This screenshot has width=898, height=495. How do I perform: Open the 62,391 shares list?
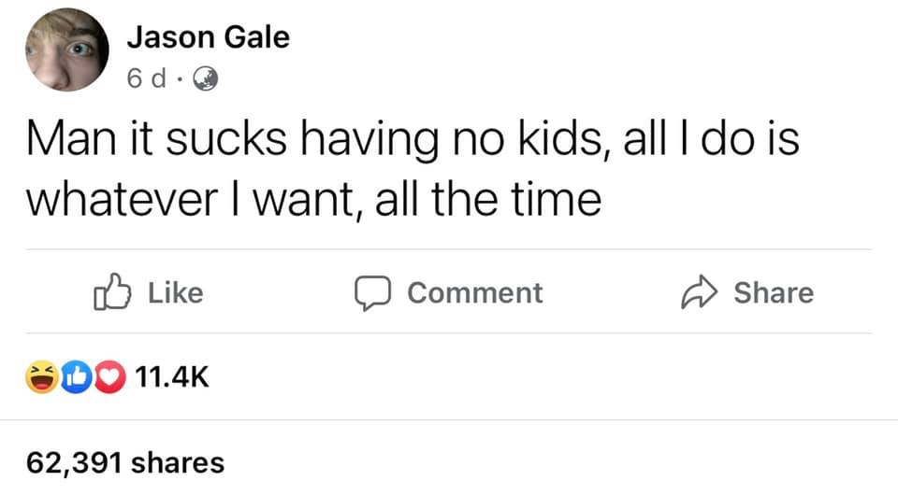pos(125,461)
